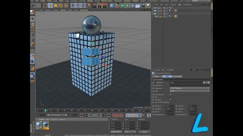
Task: Activate the Scale tool
Action: click(55, 6)
